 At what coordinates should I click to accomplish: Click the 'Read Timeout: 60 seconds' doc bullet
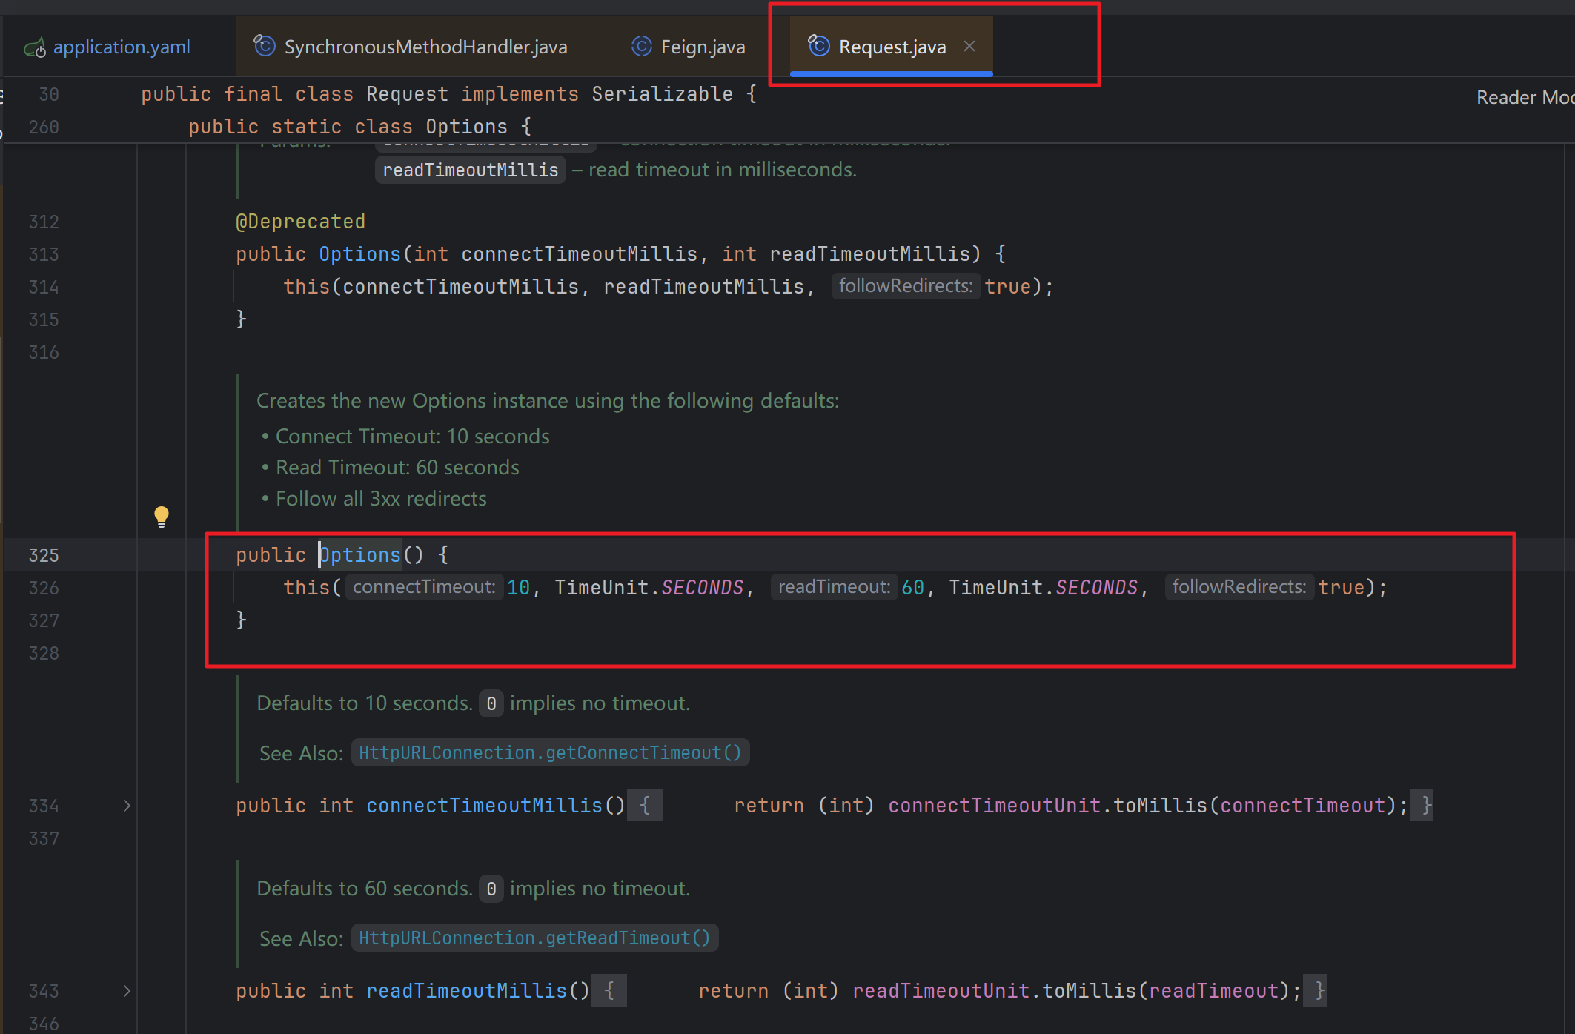click(x=397, y=467)
